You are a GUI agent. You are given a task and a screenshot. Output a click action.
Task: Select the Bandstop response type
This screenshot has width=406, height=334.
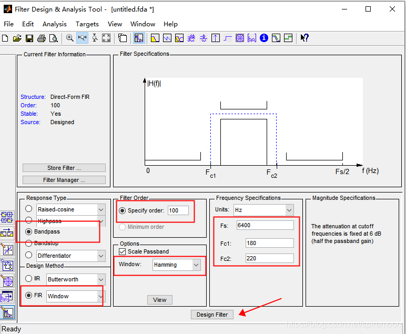29,244
